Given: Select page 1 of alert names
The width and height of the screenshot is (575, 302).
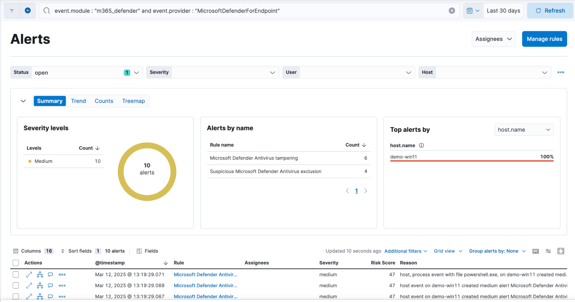Looking at the screenshot, I should (356, 191).
